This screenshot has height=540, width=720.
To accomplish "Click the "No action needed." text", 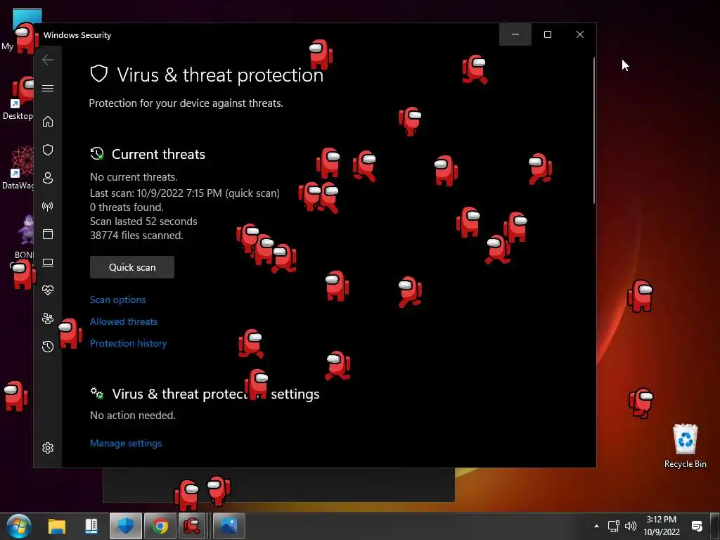I will [x=133, y=416].
